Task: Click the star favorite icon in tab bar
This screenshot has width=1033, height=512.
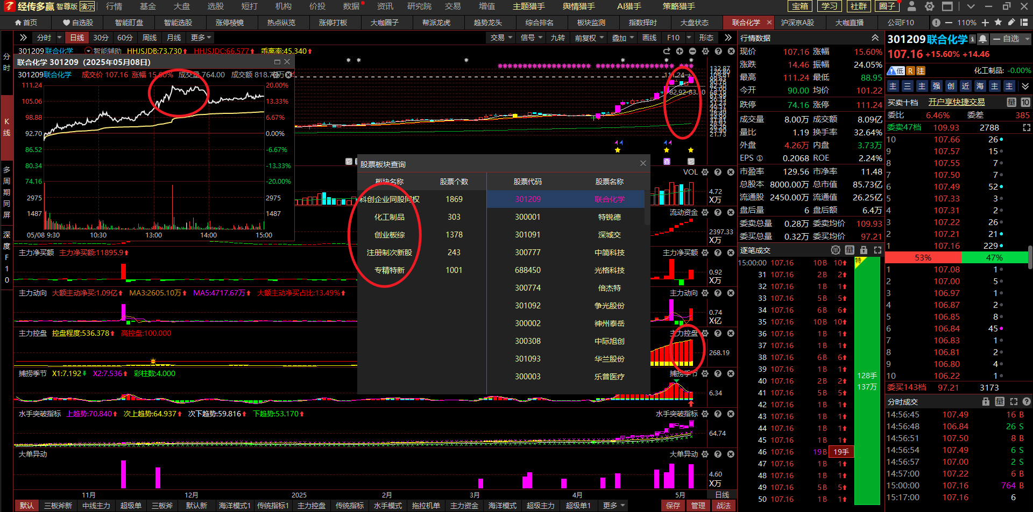Action: (x=998, y=23)
